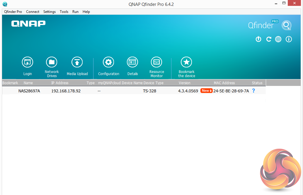
Task: Click the app icon in the title bar
Action: coord(5,4)
